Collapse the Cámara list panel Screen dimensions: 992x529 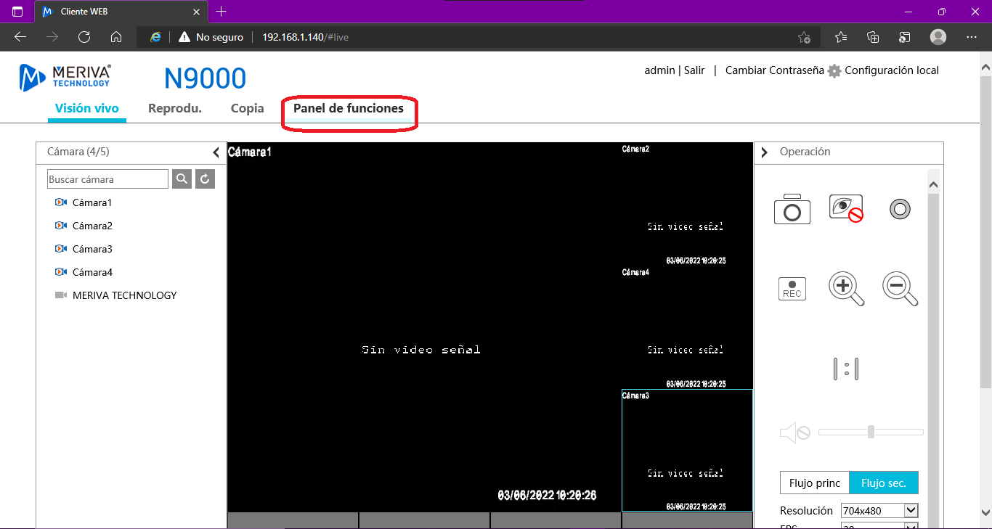click(x=216, y=152)
